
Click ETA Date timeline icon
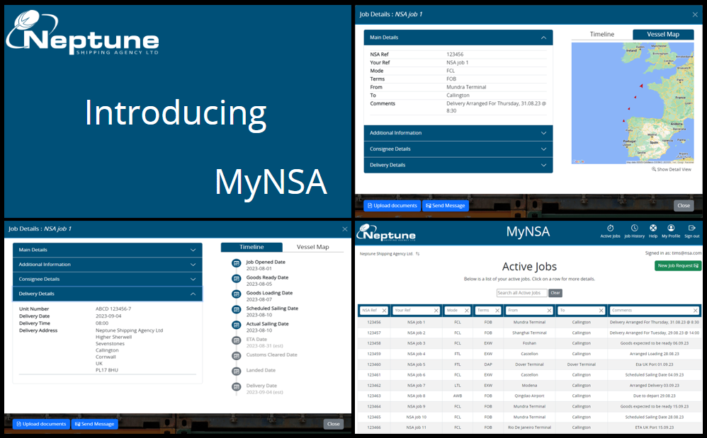pyautogui.click(x=237, y=340)
